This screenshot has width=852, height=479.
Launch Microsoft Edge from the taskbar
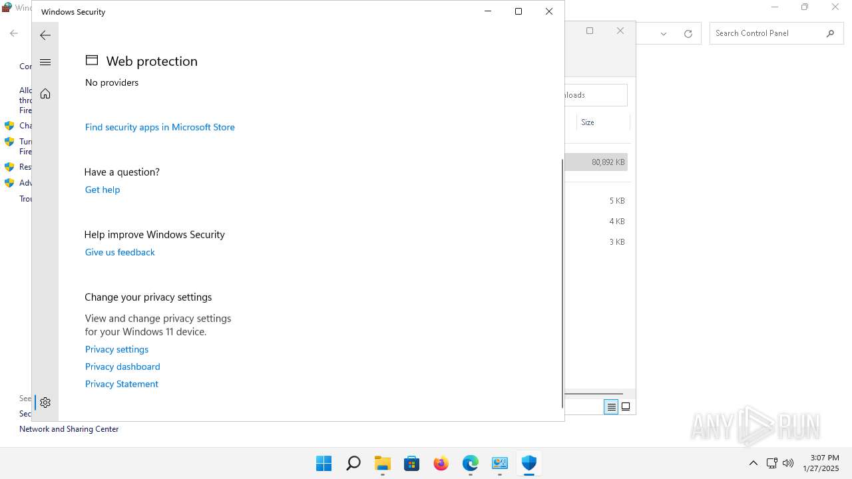pyautogui.click(x=471, y=463)
